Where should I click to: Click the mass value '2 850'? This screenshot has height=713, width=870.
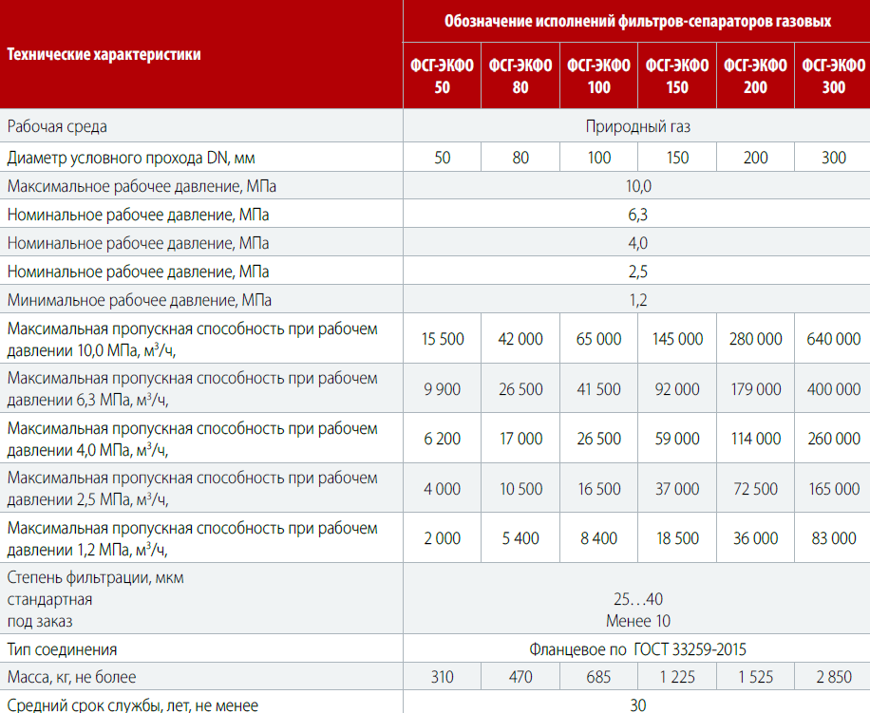coord(833,677)
